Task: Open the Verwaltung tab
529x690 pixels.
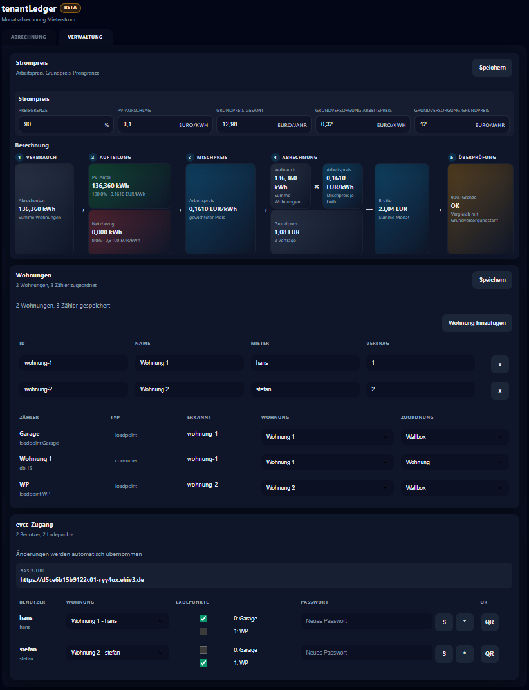Action: tap(85, 37)
